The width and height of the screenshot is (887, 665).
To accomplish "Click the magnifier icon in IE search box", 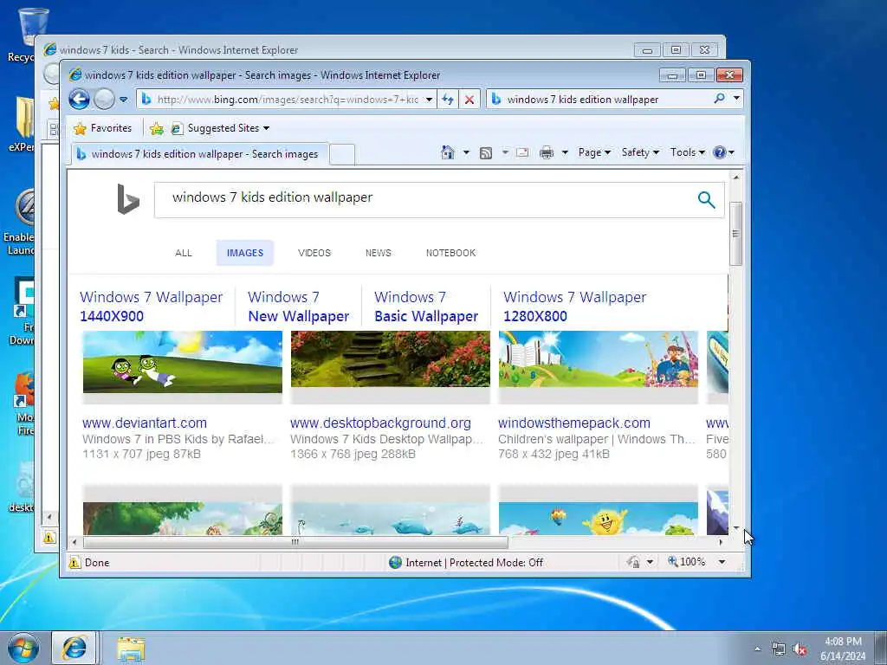I will tap(719, 99).
